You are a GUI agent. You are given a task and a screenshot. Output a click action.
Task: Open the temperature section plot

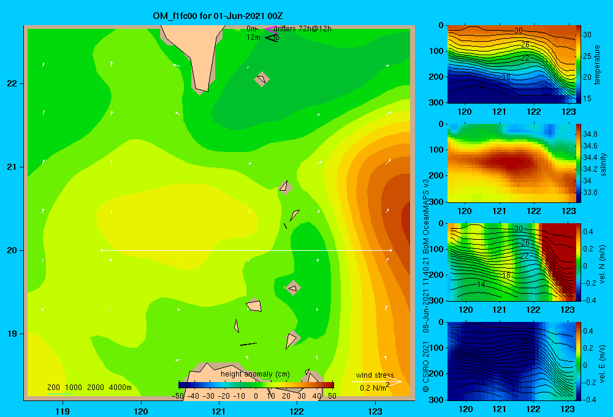click(511, 64)
